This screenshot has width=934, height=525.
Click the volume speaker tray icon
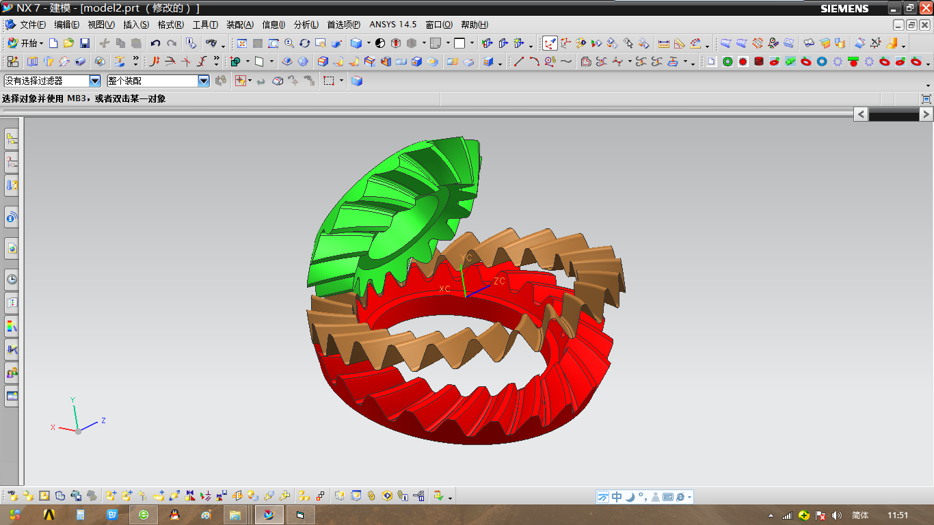click(x=837, y=515)
